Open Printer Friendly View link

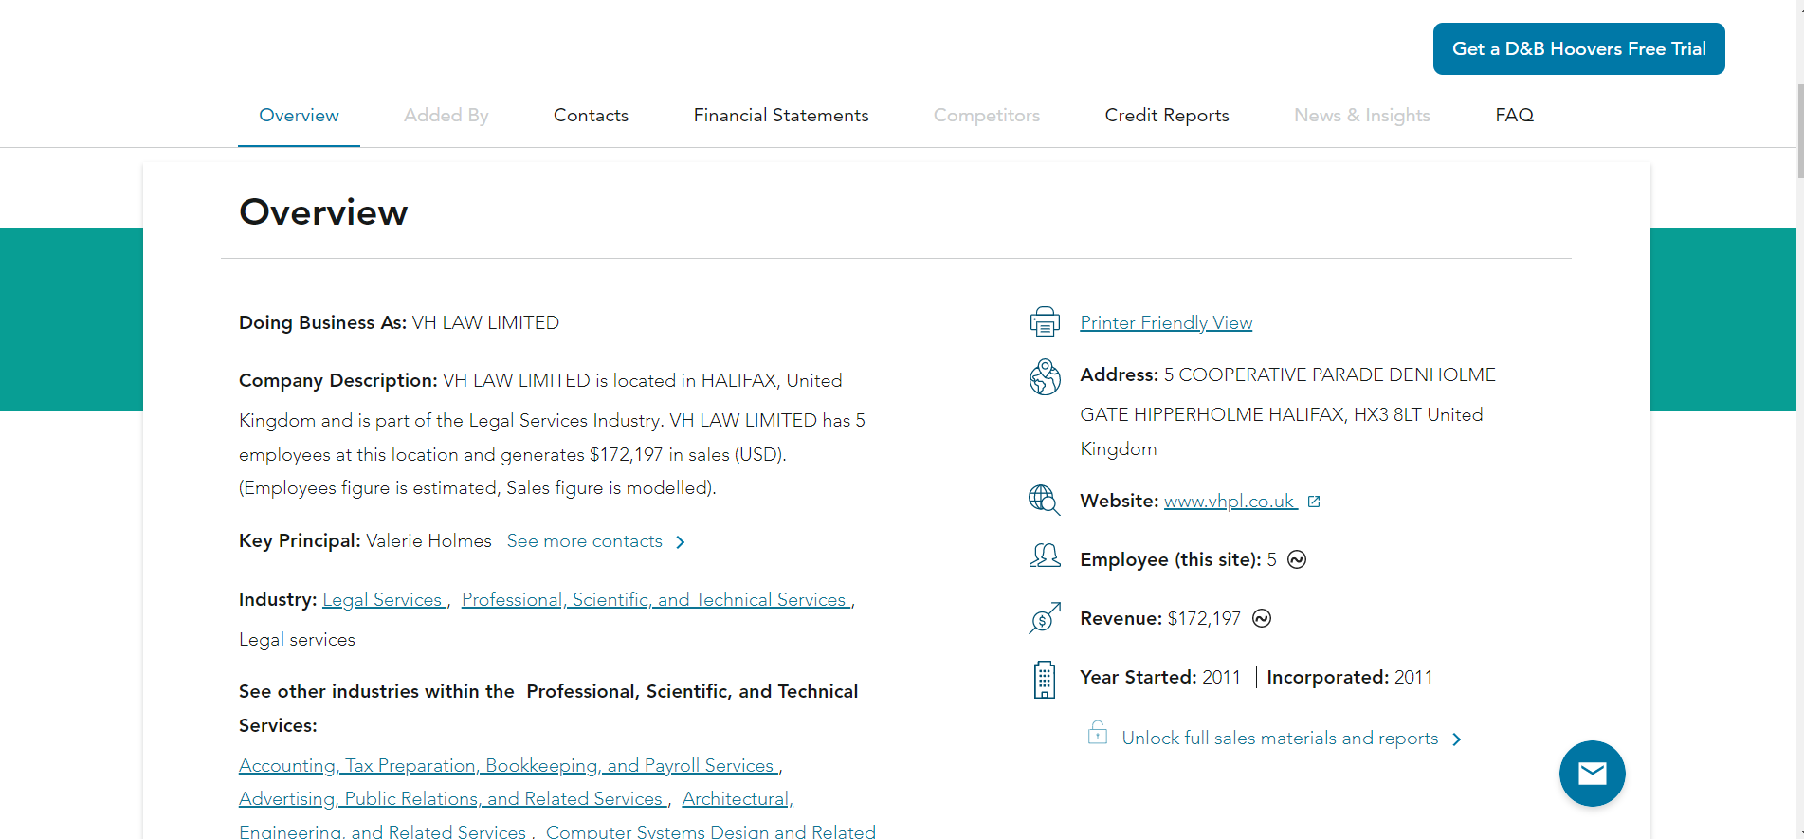1166,323
